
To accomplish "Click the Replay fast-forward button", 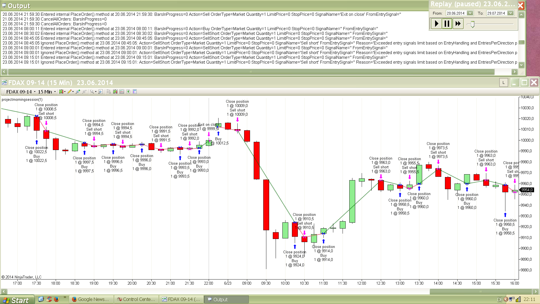I will (x=458, y=24).
